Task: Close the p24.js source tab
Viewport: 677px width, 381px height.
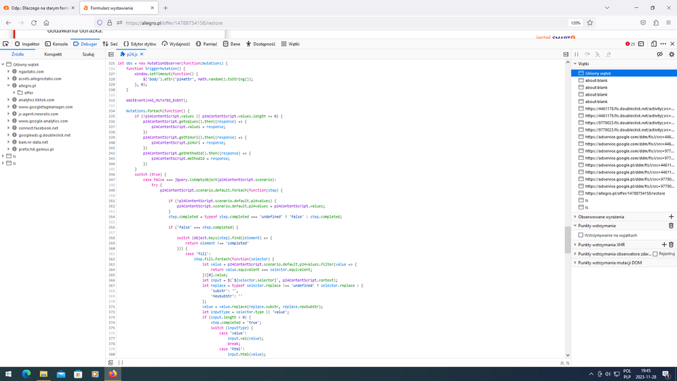Action: coord(142,54)
